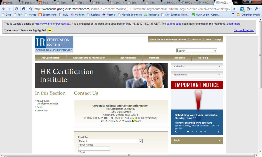This screenshot has width=262, height=157.
Task: Switch to the For... tab
Action: (x=81, y=3)
